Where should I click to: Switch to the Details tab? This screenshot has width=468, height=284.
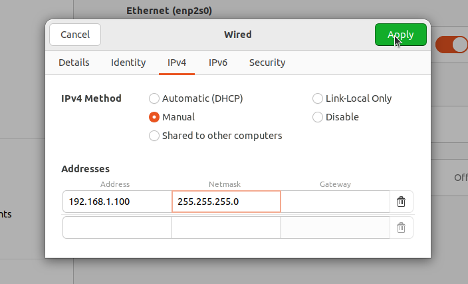pyautogui.click(x=74, y=63)
